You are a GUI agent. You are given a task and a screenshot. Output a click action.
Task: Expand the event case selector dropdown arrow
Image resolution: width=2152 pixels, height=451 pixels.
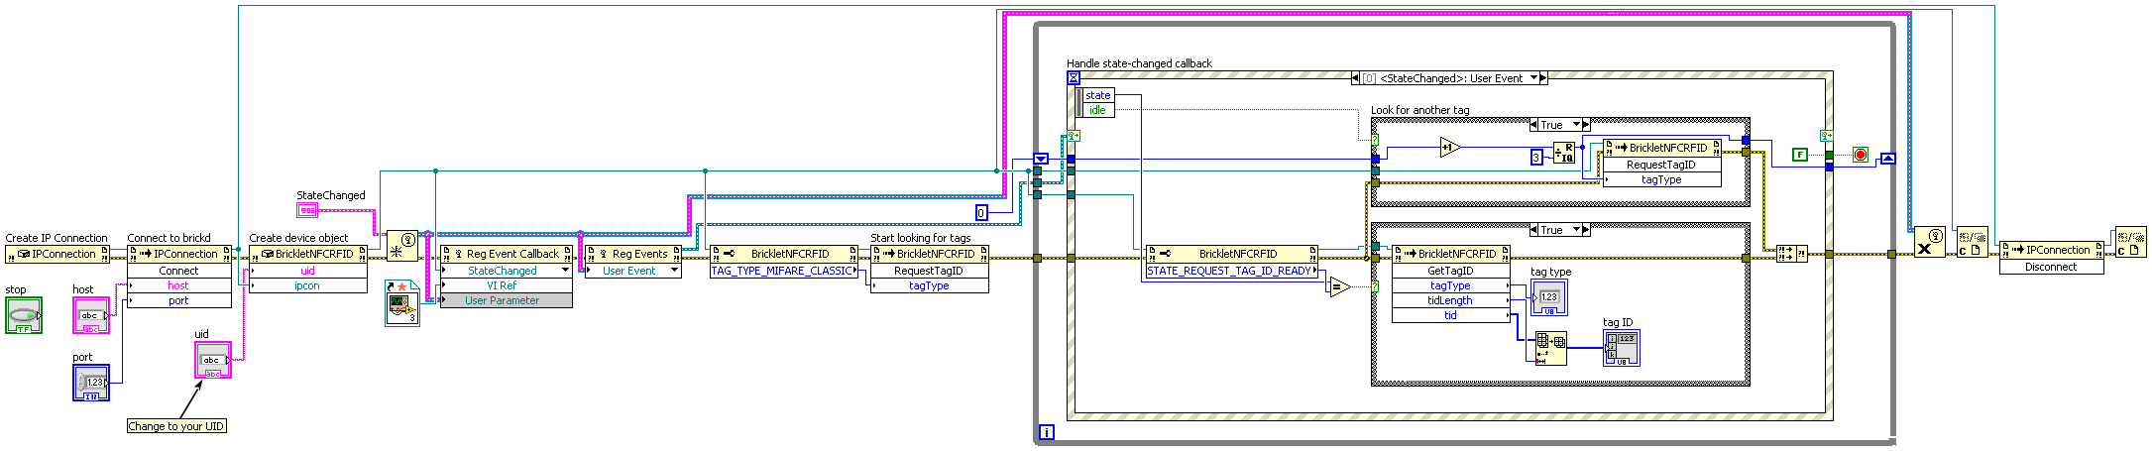1534,78
